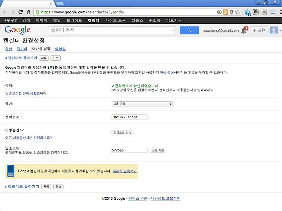282x211 pixels.
Task: Go forward with the browser forward arrow
Action: coord(13,12)
